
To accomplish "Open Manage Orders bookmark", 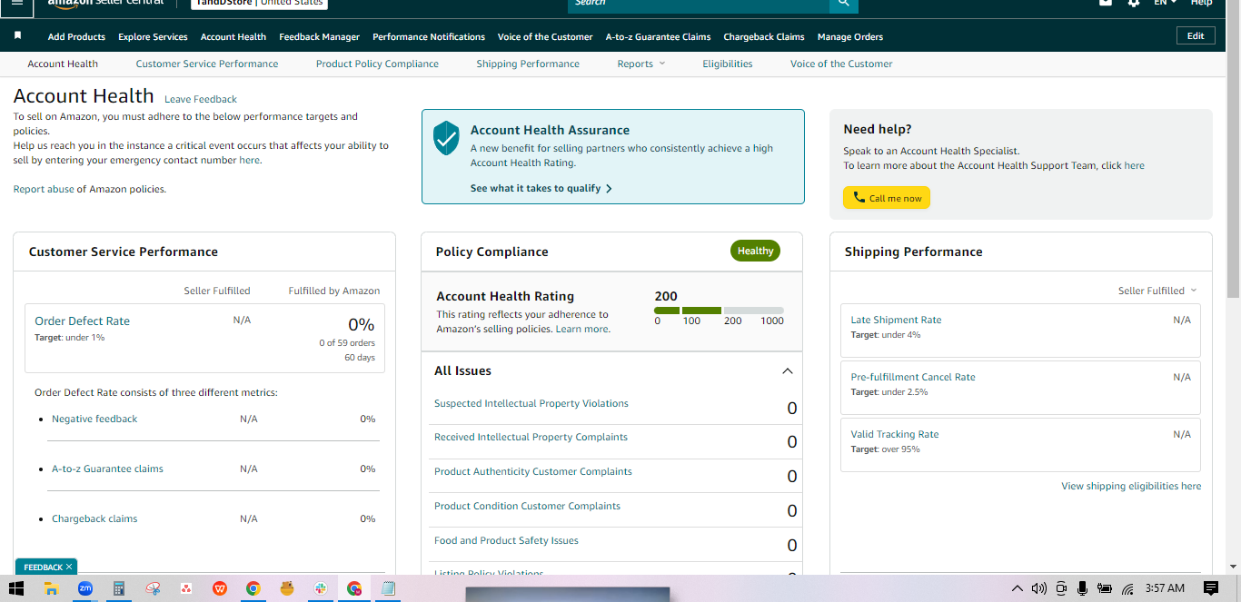I will (850, 36).
